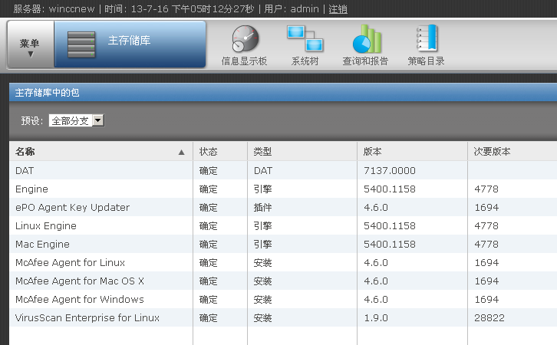Click the 主存储库 tab label
The height and width of the screenshot is (345, 557).
click(x=130, y=41)
